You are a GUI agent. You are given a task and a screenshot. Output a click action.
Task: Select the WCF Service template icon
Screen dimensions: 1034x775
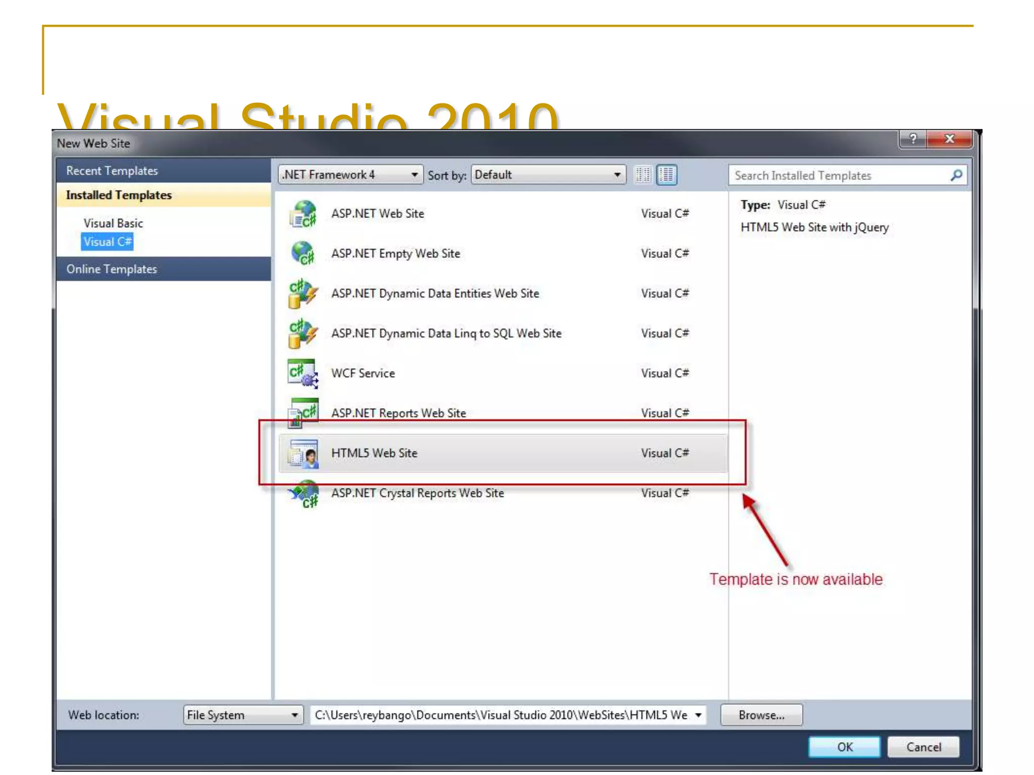point(303,373)
